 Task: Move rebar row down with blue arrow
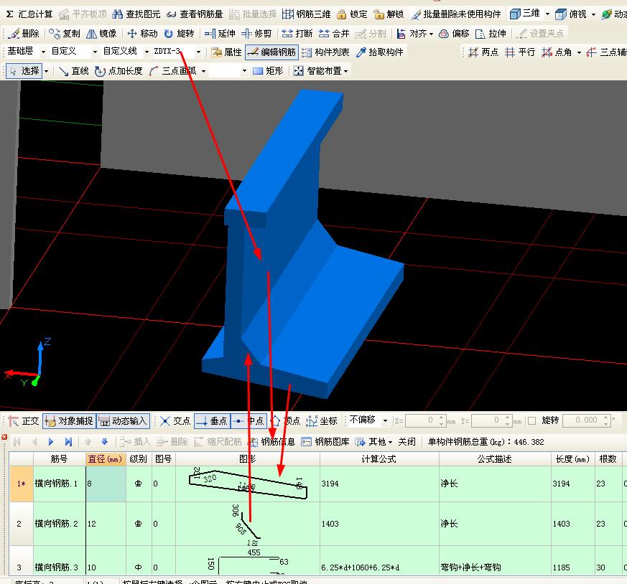(x=105, y=442)
